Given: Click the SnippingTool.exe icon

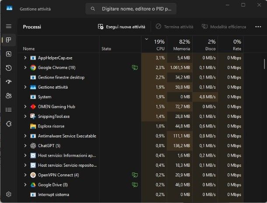Looking at the screenshot, I should pyautogui.click(x=33, y=117).
